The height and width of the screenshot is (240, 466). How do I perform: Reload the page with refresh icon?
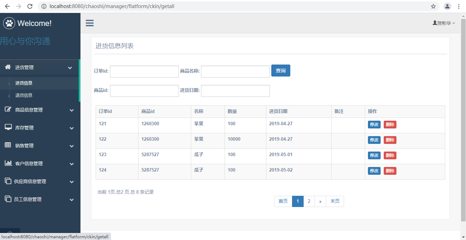point(30,6)
